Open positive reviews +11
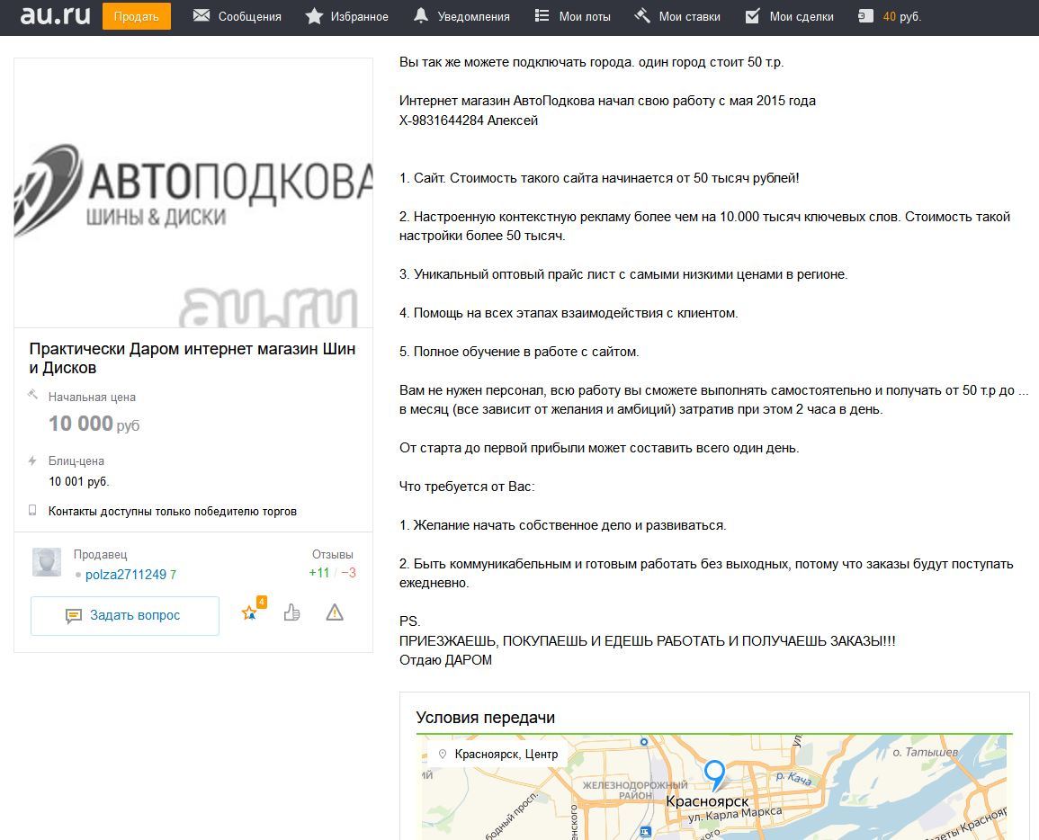1039x840 pixels. pos(319,572)
